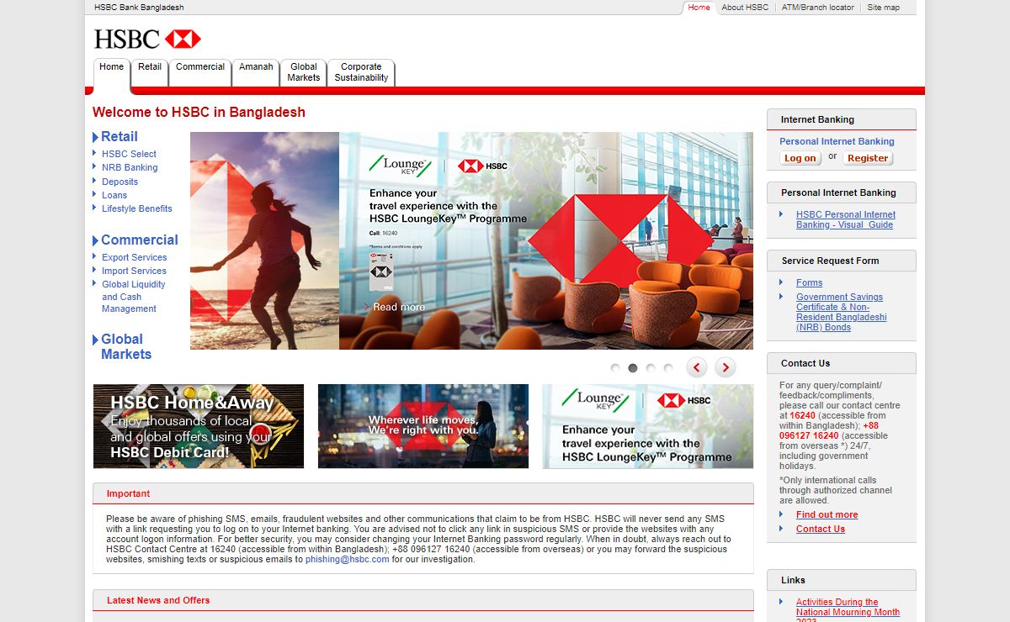Click the Service Request Form panel header
1010x622 pixels.
coord(841,261)
